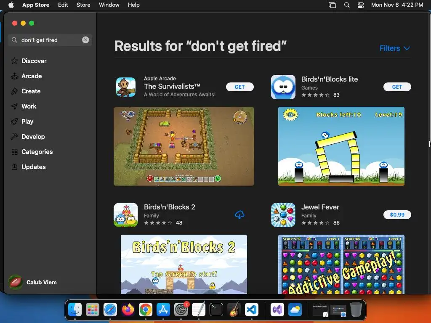Open Birds'n'Blocks 2 title link
This screenshot has width=431, height=323.
[x=170, y=207]
